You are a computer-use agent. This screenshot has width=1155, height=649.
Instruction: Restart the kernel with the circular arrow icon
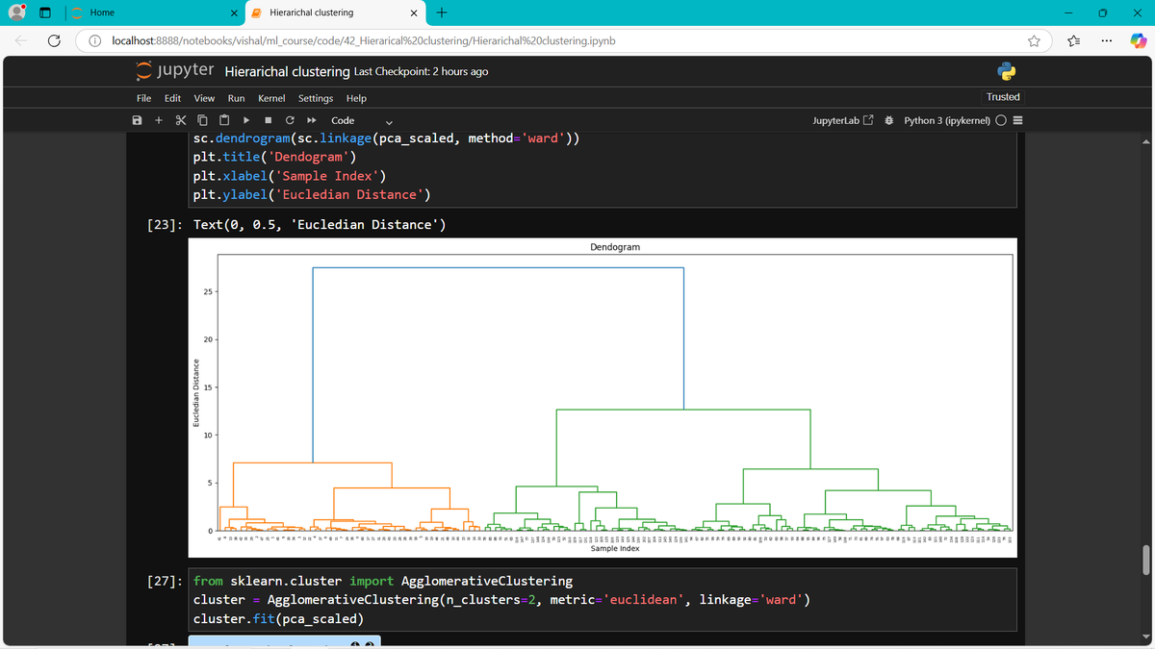pyautogui.click(x=290, y=120)
